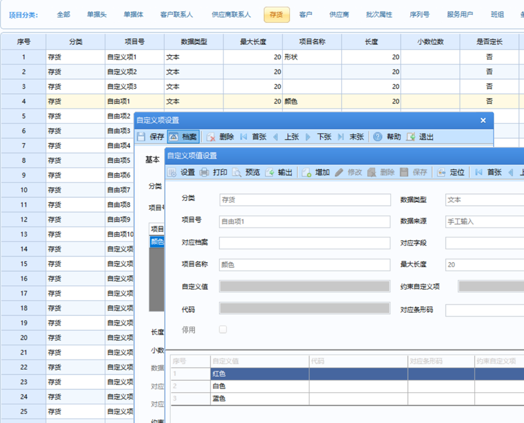Click 打印 printer icon
524x423 pixels.
[x=204, y=172]
